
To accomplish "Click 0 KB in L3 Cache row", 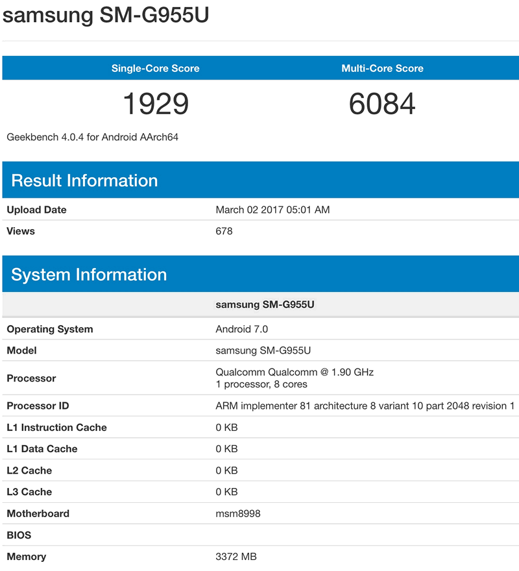I will click(226, 492).
